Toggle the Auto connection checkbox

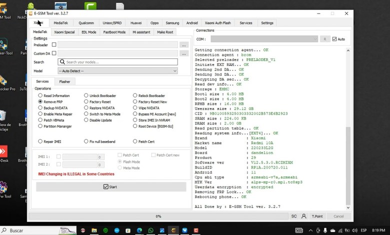point(334,39)
